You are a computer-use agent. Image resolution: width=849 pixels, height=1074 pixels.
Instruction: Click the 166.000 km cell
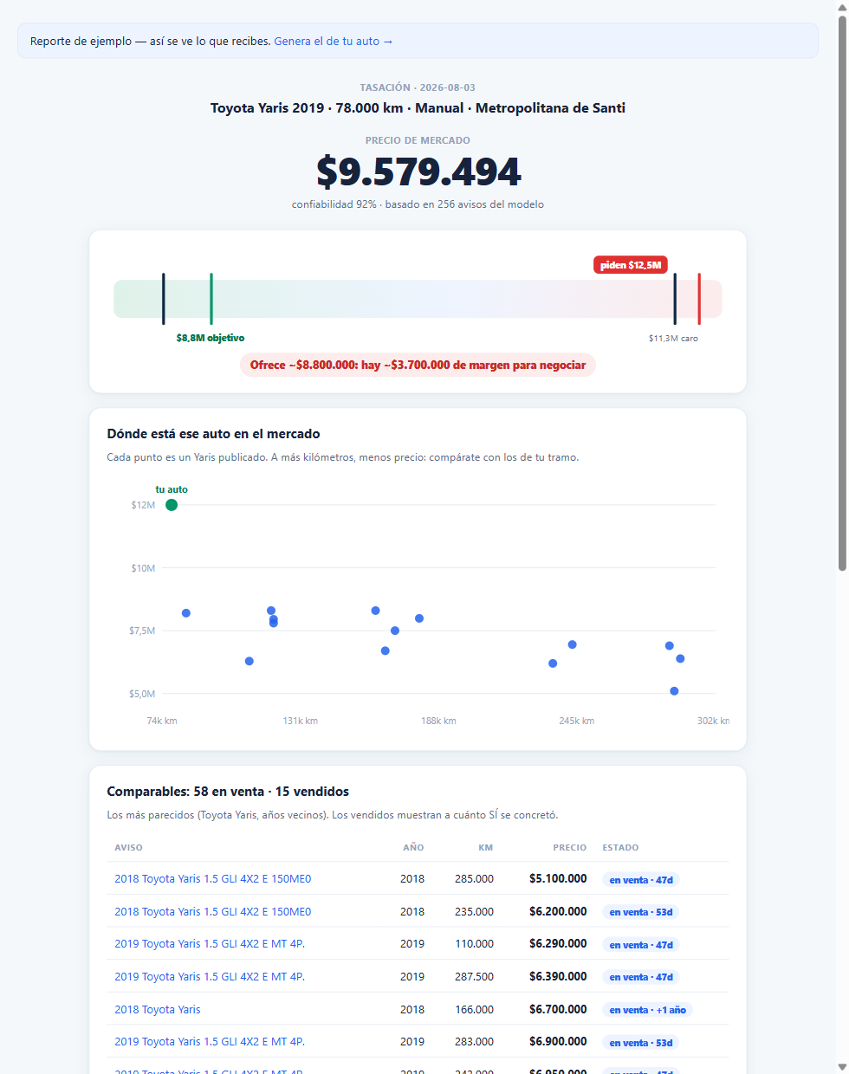point(474,1009)
